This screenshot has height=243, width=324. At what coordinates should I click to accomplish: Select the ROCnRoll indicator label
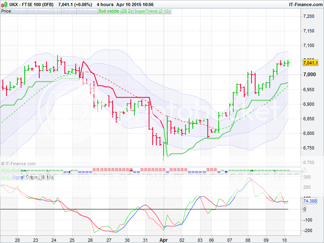coord(10,170)
